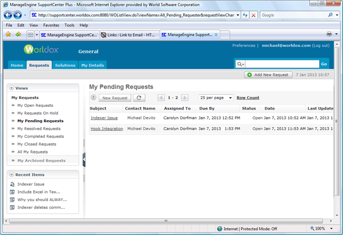343x235 pixels.
Task: Open My Resolved Requests view
Action: 39,129
